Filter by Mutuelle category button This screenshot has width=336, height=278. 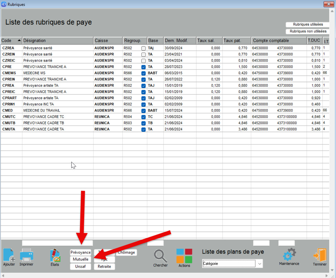click(80, 259)
